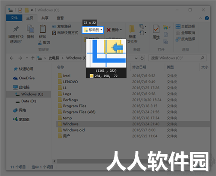Click the red X Delete (删除) icon

(x=108, y=30)
